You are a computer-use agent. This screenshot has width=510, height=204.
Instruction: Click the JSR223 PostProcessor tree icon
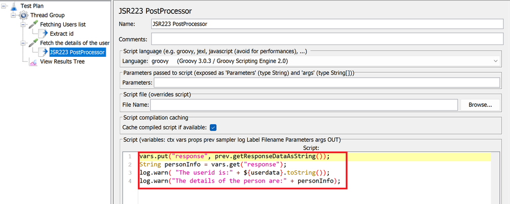[43, 52]
